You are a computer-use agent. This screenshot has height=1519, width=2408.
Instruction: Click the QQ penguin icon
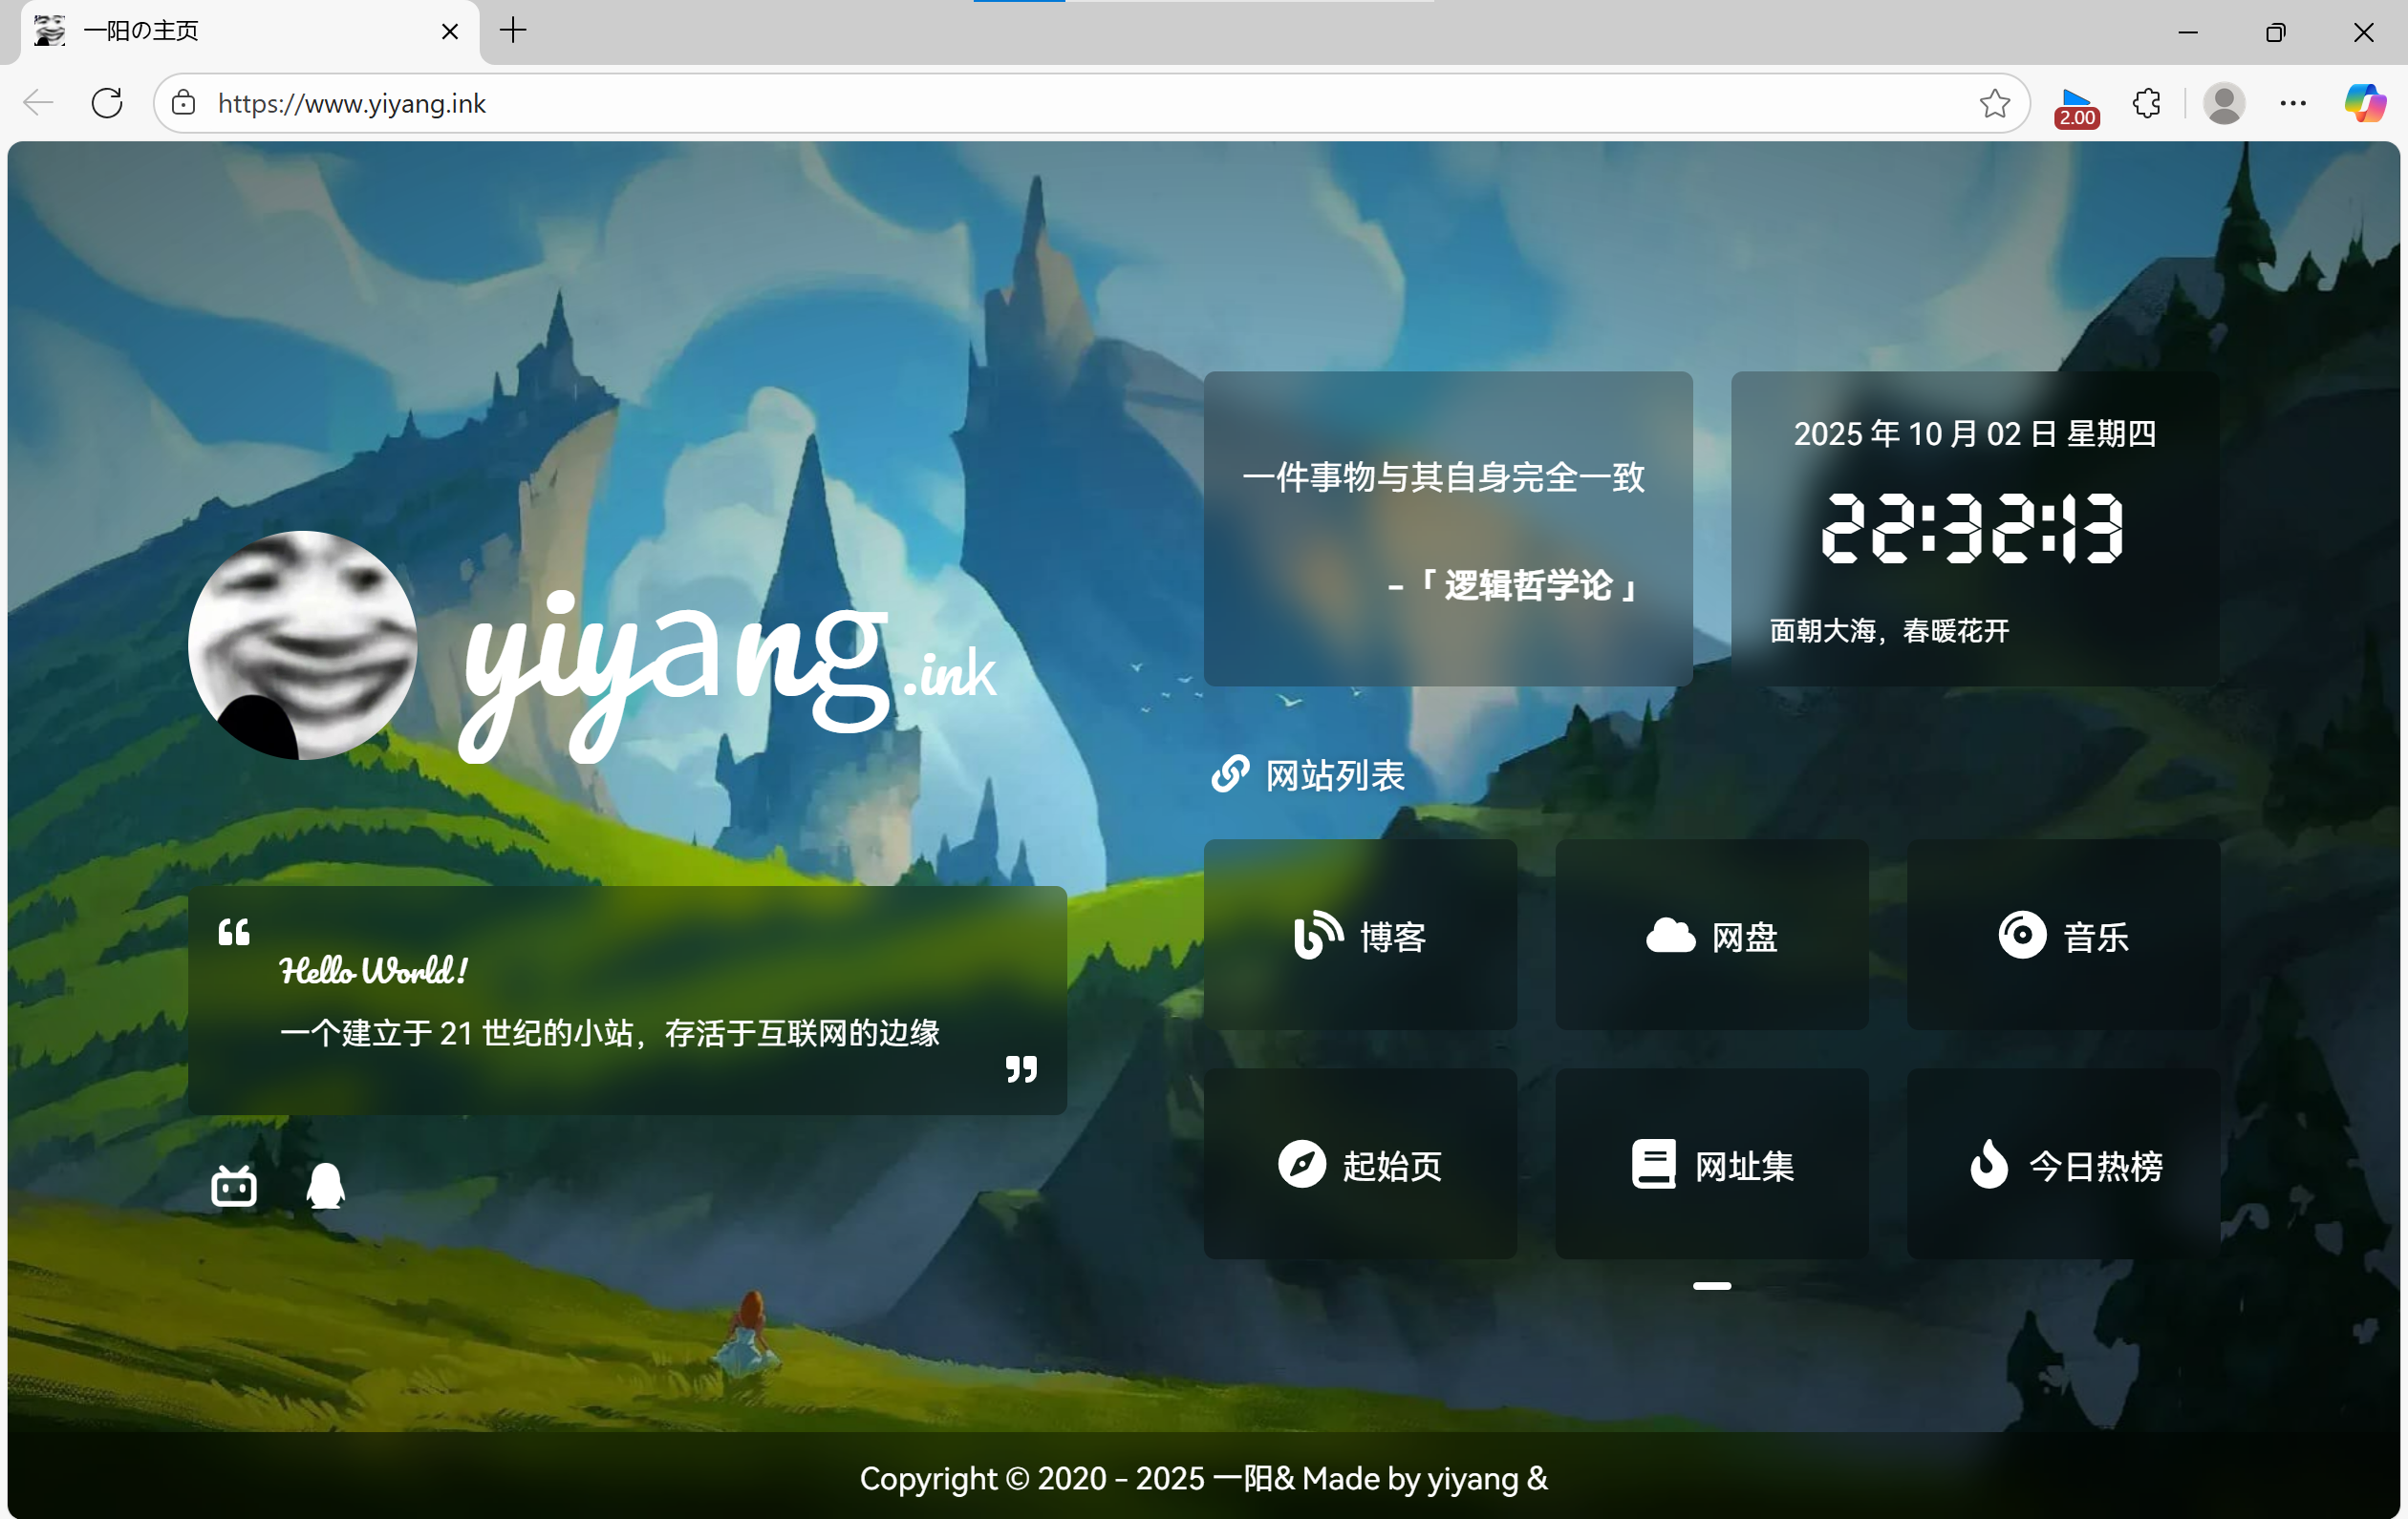[325, 1186]
